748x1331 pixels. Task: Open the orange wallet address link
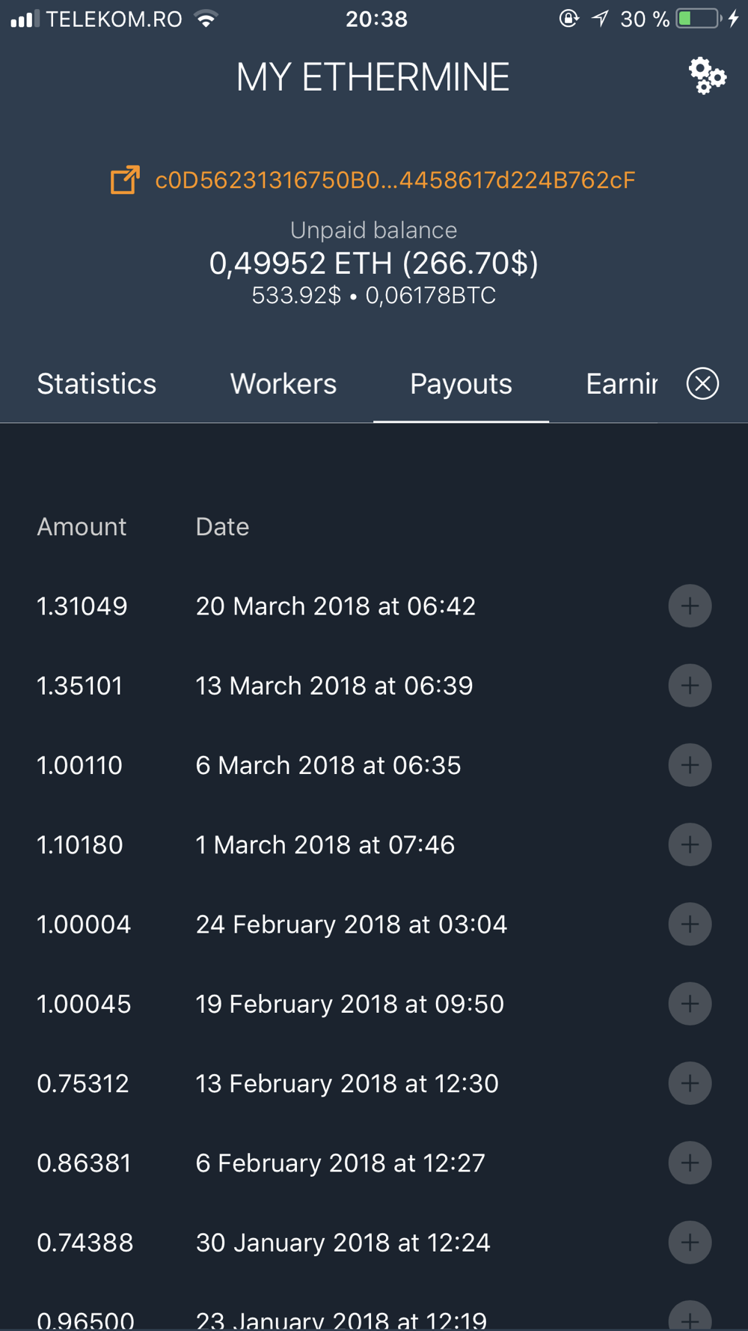(395, 180)
